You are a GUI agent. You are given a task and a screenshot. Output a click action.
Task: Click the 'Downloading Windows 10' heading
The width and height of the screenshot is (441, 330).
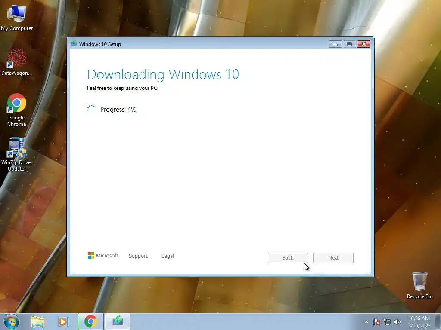coord(163,75)
